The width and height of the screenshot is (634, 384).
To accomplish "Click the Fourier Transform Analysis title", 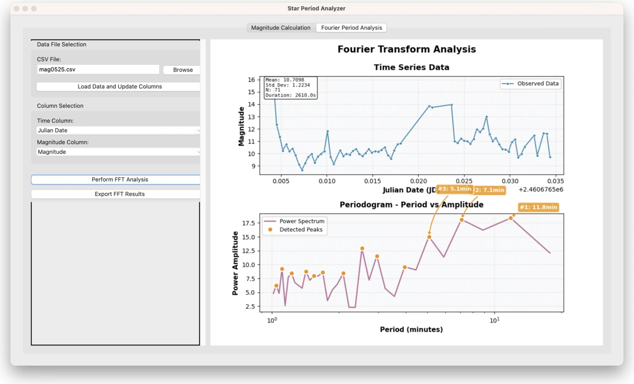I will click(x=407, y=49).
